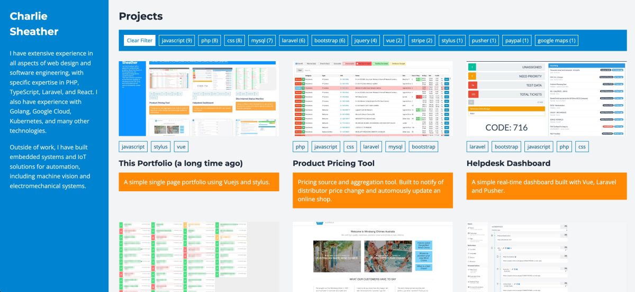This screenshot has width=635, height=292.
Task: Open Helpdesk Dashboard screenshot thumbnail
Action: click(547, 99)
